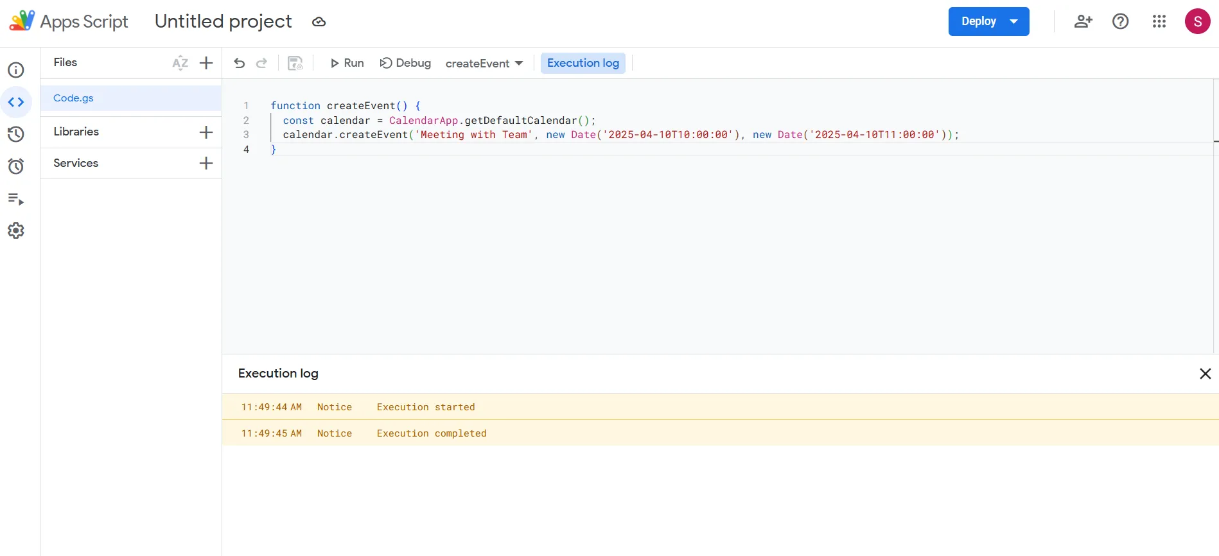This screenshot has width=1219, height=556.
Task: Open the Triggers alarm clock icon
Action: (16, 166)
